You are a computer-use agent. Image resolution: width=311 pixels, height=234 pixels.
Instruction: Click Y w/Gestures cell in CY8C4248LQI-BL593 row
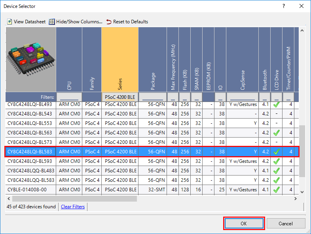coord(243,161)
